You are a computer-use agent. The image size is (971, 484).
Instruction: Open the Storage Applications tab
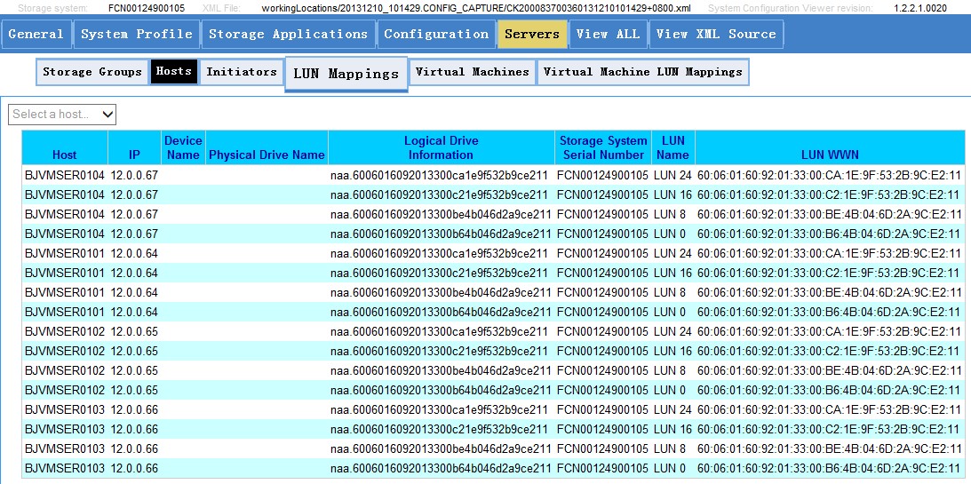tap(288, 34)
